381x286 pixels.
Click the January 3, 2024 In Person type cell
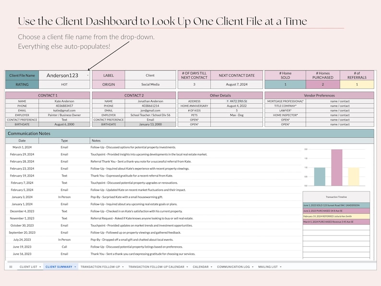[x=64, y=197]
